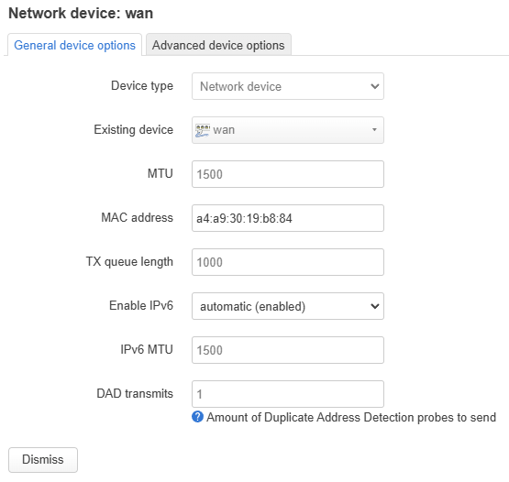
Task: Click the Duplicate Address Detection hint text
Action: [x=351, y=417]
